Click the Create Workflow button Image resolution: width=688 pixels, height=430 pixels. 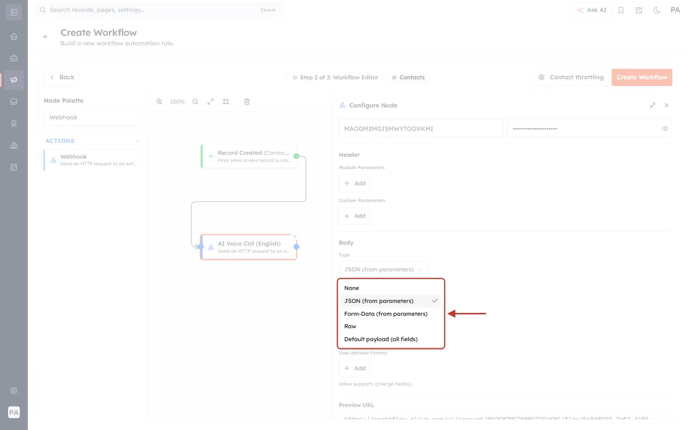coord(642,77)
